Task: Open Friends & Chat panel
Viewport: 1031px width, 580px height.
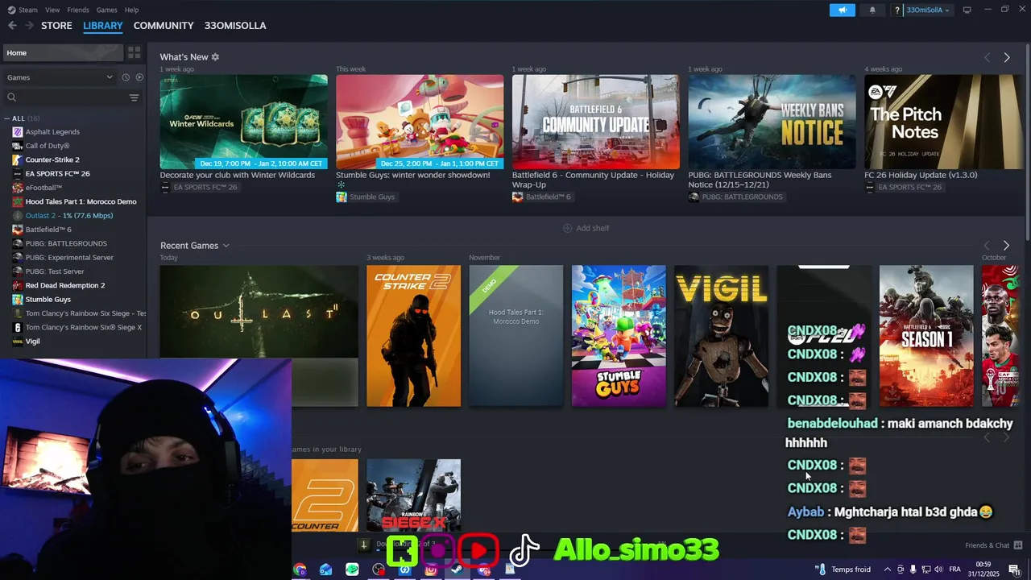Action: pyautogui.click(x=993, y=545)
